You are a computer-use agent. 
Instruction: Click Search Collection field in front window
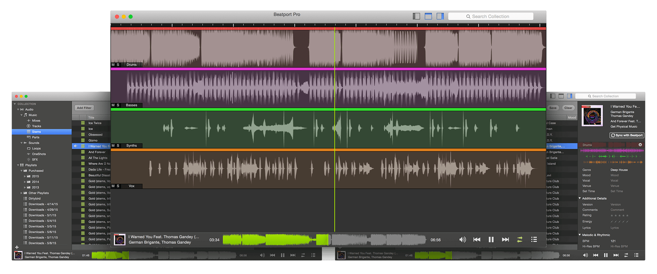(491, 16)
